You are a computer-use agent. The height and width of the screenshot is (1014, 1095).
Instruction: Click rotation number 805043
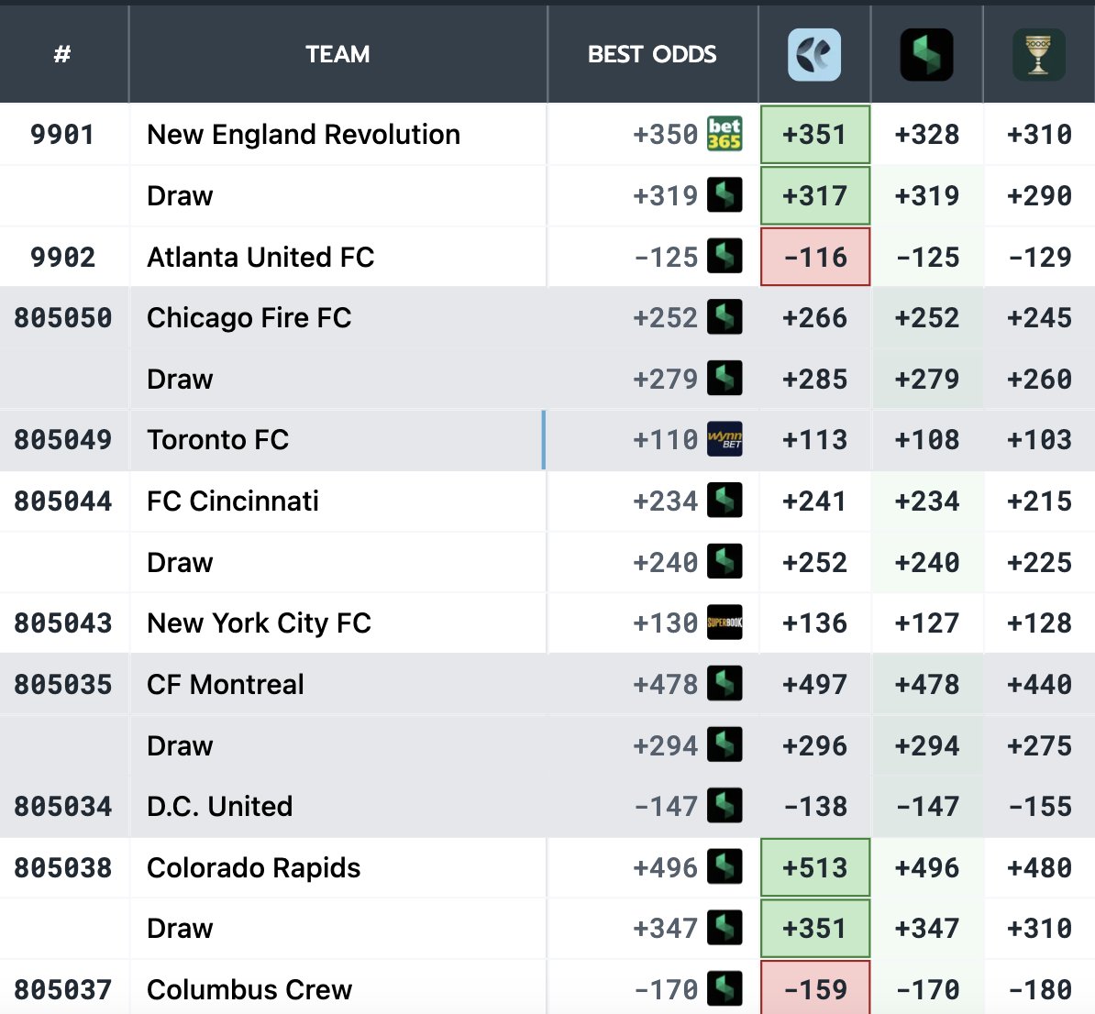point(63,623)
